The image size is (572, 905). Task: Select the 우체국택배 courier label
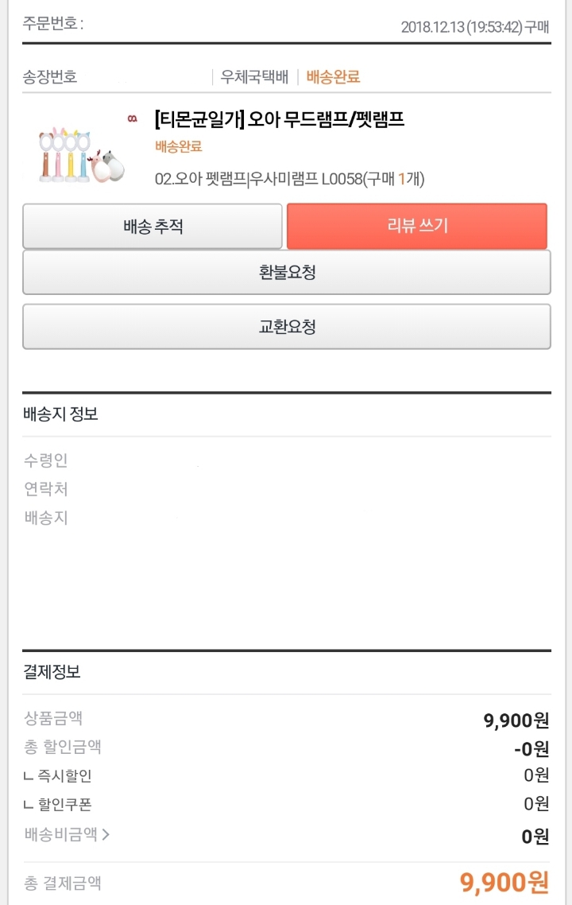pyautogui.click(x=254, y=77)
